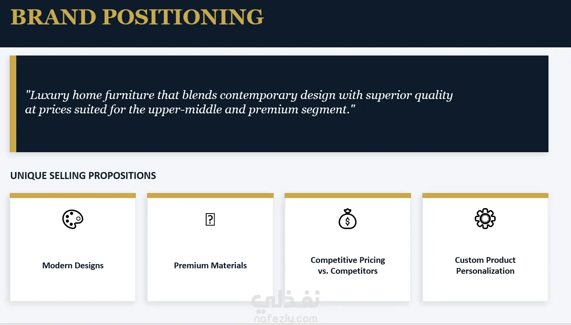Select gold top bar of Premium Materials card
This screenshot has height=325, width=571.
click(210, 195)
